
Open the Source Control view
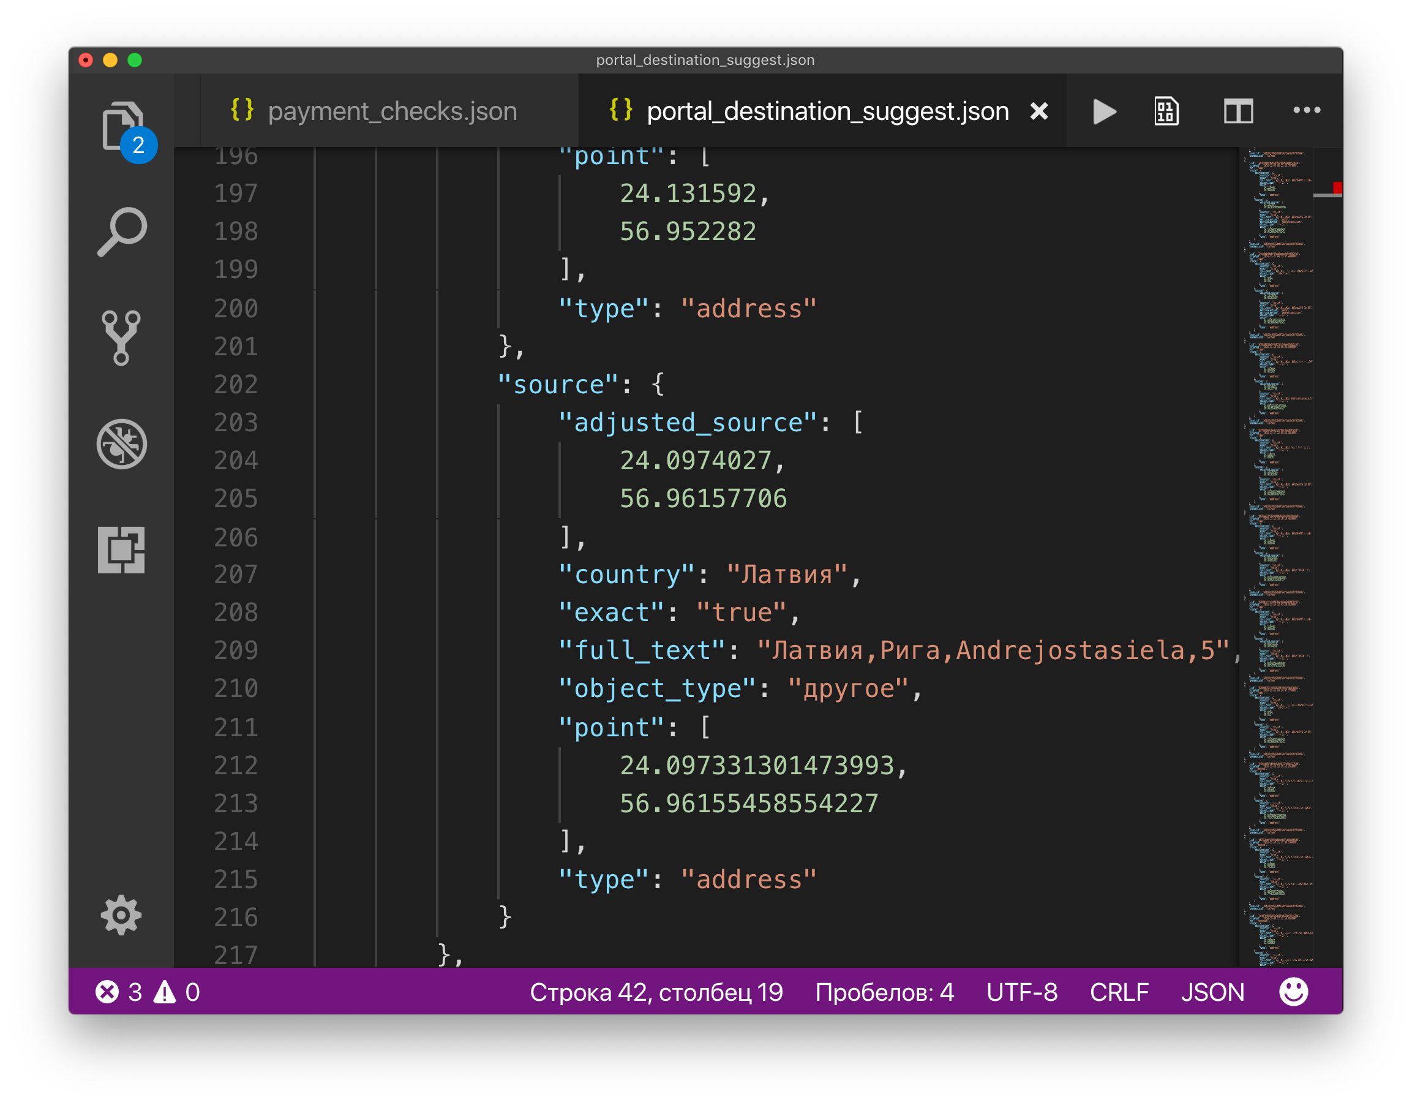(122, 337)
